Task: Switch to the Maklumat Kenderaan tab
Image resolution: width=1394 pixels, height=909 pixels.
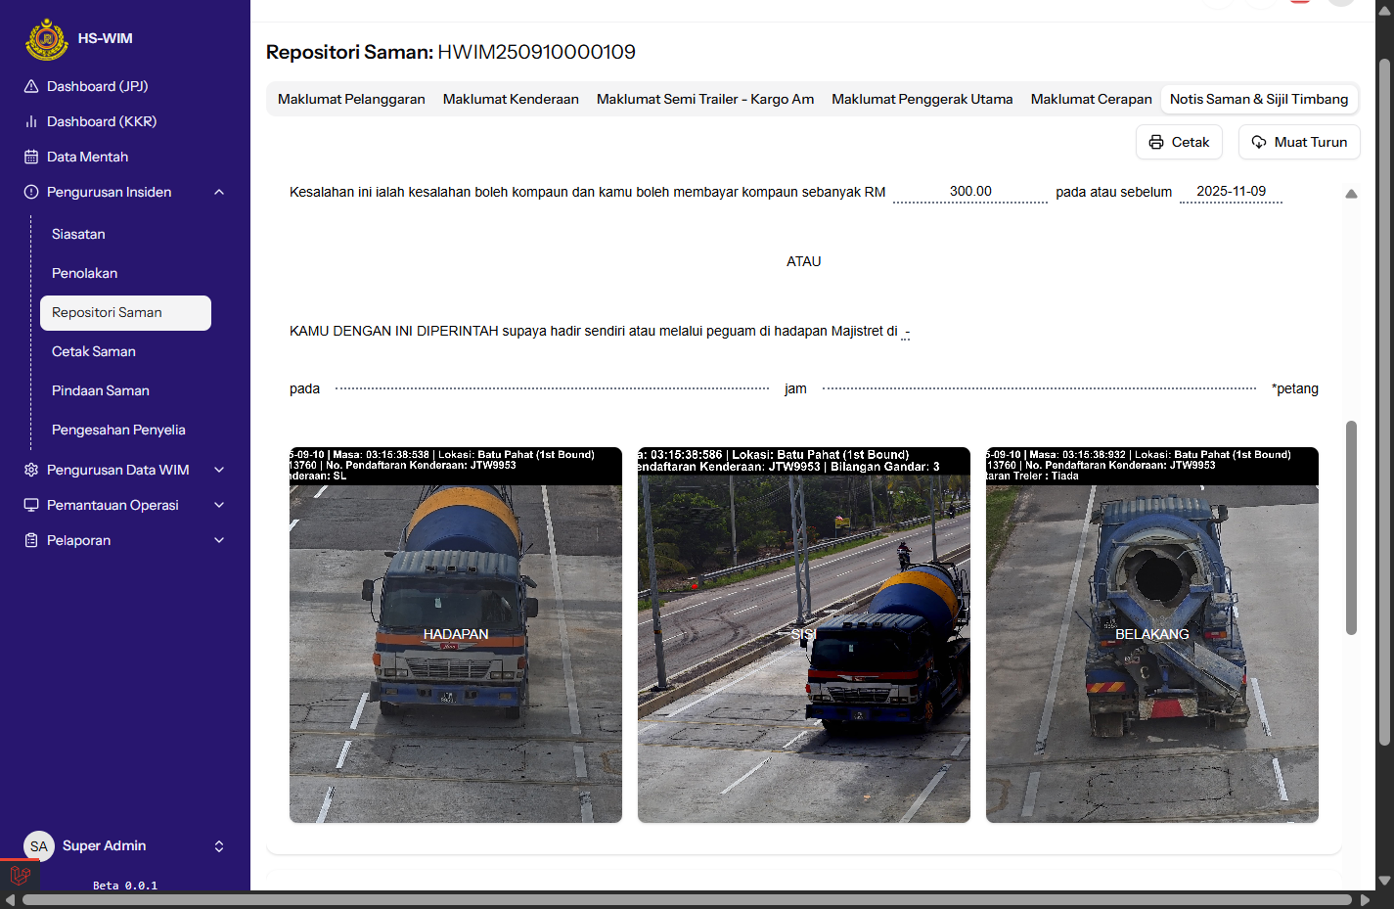Action: (511, 99)
